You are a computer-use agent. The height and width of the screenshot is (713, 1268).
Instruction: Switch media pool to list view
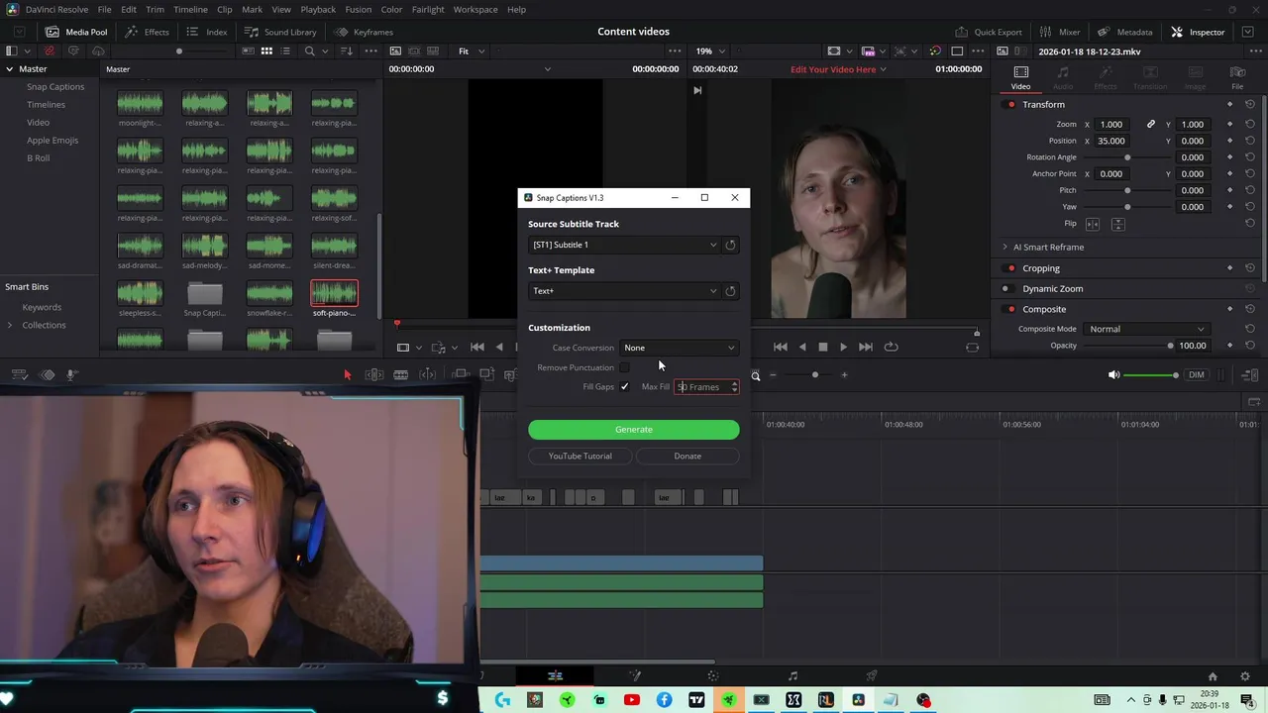tap(287, 51)
